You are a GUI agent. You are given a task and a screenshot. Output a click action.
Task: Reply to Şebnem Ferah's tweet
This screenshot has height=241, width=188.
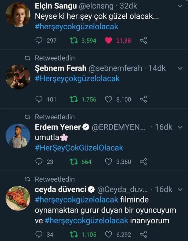tap(39, 99)
